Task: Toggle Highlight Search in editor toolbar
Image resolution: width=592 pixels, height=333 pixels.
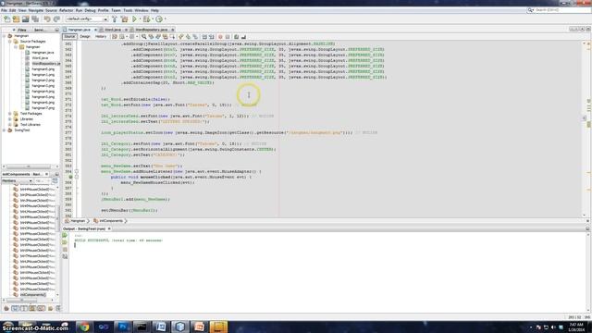Action: [165, 37]
